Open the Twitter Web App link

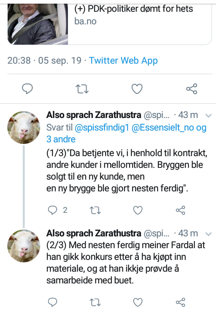[x=123, y=61]
